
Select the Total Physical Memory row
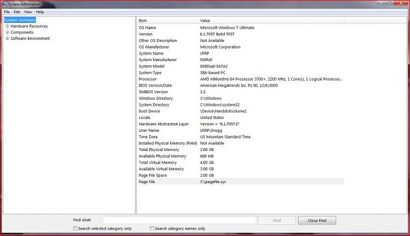pos(241,150)
